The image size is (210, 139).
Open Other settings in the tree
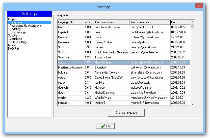click(x=18, y=32)
